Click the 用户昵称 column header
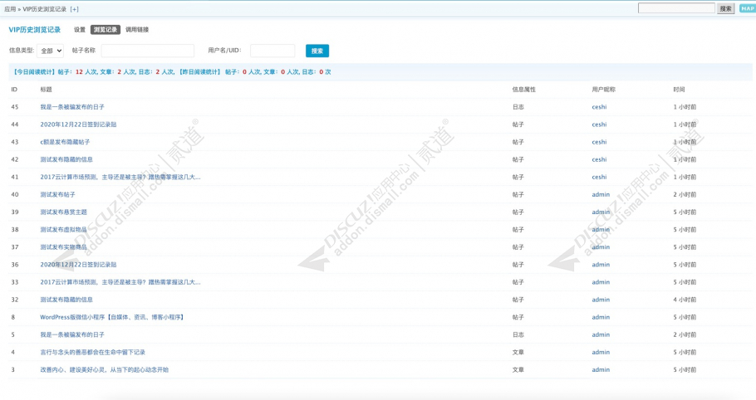Image resolution: width=756 pixels, height=400 pixels. [604, 90]
